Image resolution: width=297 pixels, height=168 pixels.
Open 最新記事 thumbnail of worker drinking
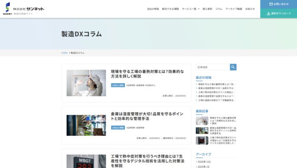tap(202, 121)
